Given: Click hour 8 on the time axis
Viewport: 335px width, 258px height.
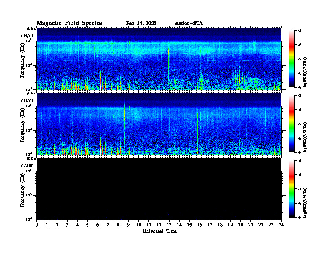Looking at the screenshot, I should tap(118, 225).
